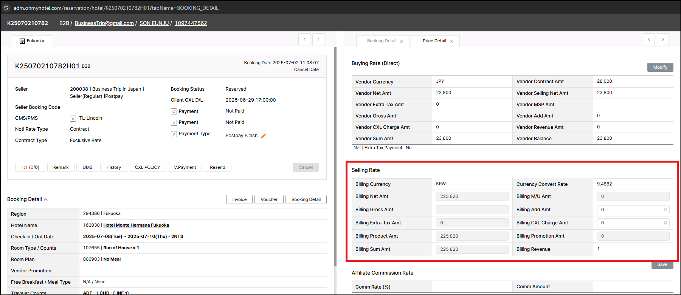The width and height of the screenshot is (681, 295).
Task: Switch to the Fukuoka tab
Action: point(32,41)
